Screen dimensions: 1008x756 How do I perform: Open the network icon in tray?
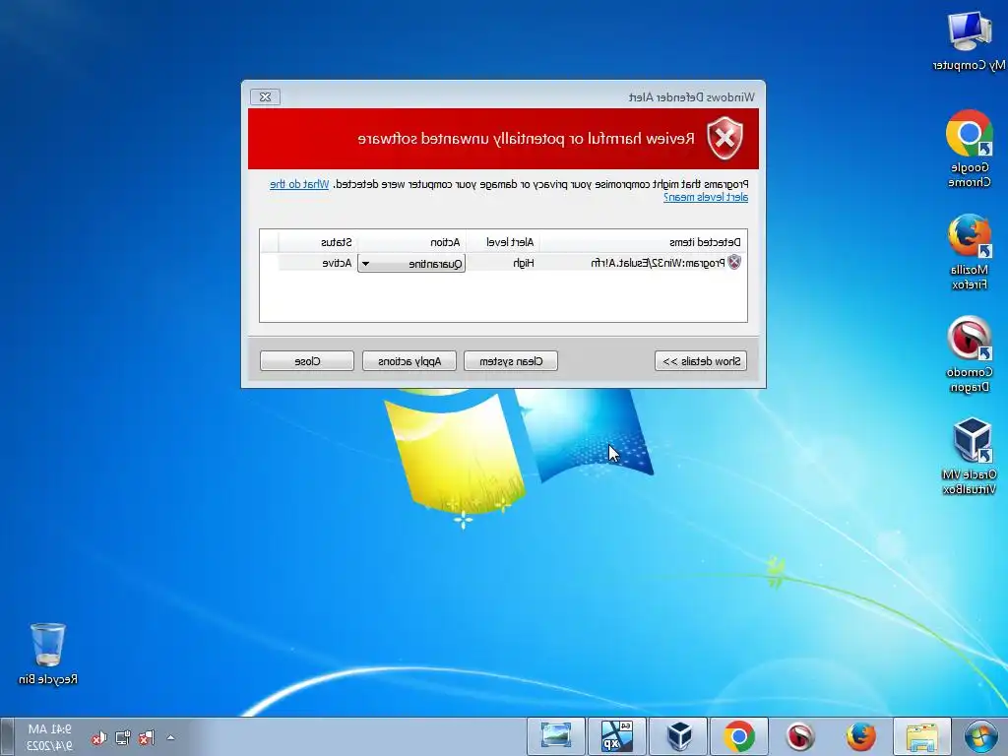[122, 737]
